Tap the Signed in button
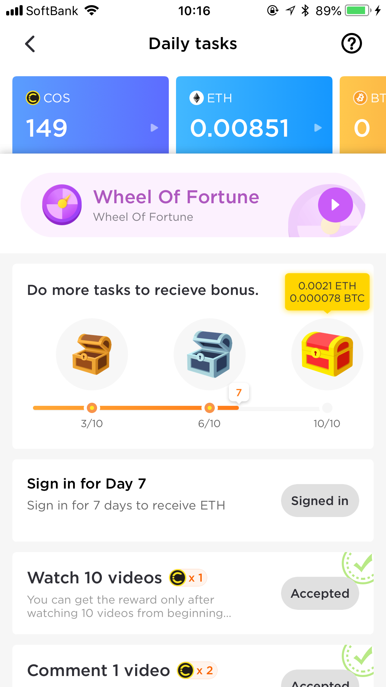 click(x=320, y=501)
